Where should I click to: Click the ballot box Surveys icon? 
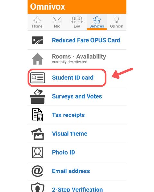pyautogui.click(x=38, y=96)
